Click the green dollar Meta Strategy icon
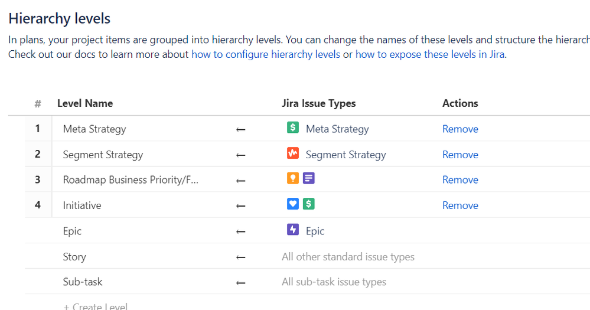The width and height of the screenshot is (590, 310). tap(292, 128)
